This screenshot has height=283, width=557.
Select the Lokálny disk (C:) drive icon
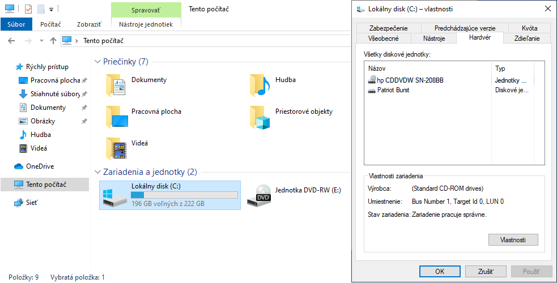point(114,198)
